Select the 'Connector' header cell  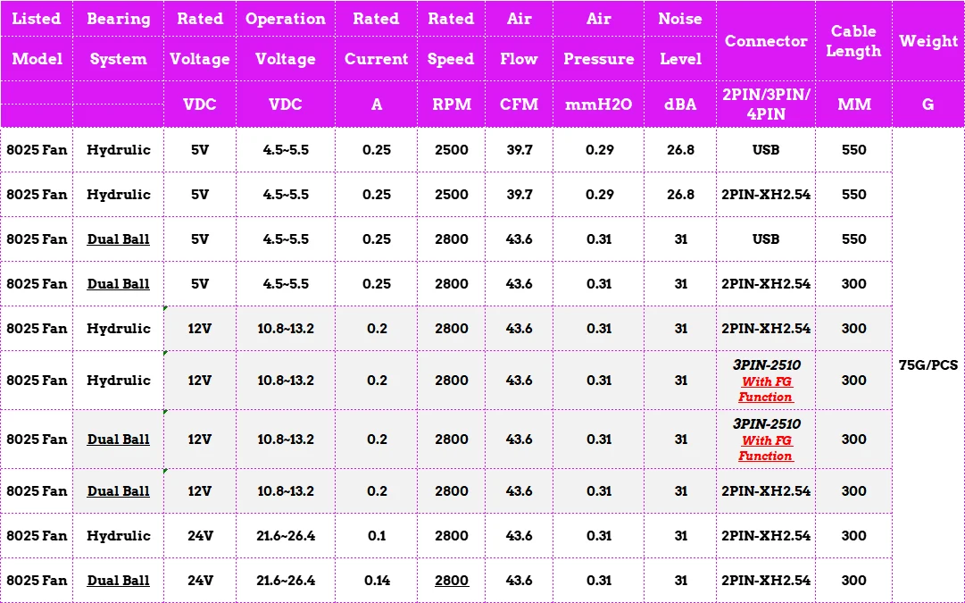click(765, 41)
